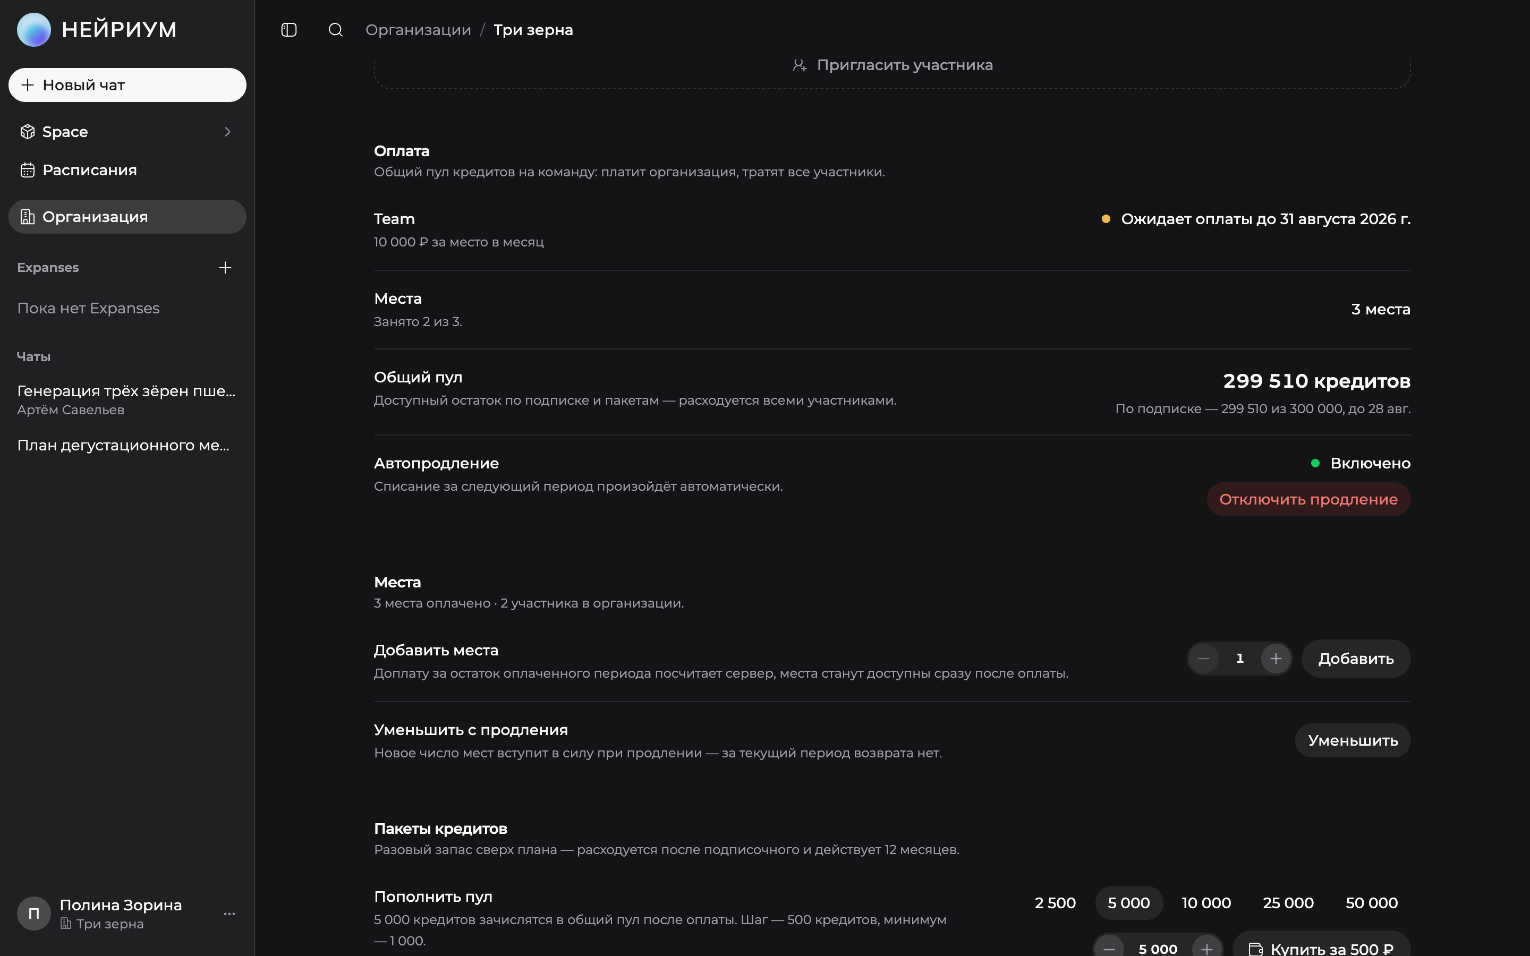Viewport: 1530px width, 956px height.
Task: Open user options three-dots menu
Action: tap(229, 914)
